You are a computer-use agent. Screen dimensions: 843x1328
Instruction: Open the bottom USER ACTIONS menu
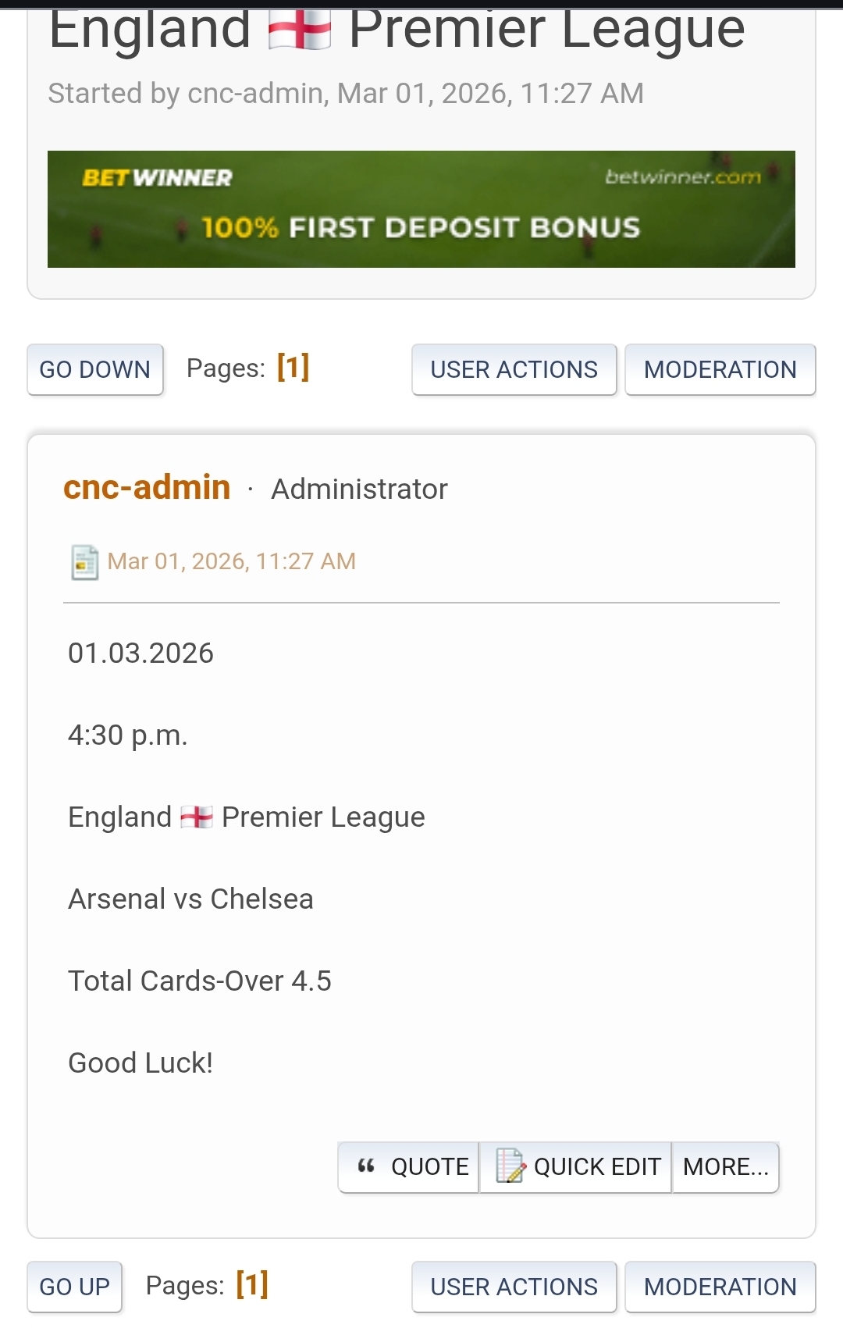tap(514, 1287)
